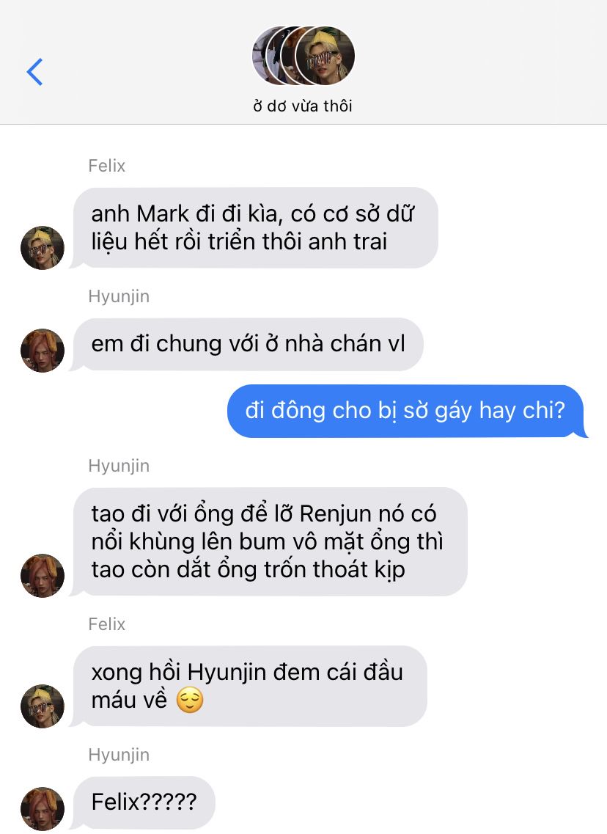Screen dimensions: 607x834
Task: Tap Hyunjin sender label above "Felix?????"
Action: tap(119, 756)
